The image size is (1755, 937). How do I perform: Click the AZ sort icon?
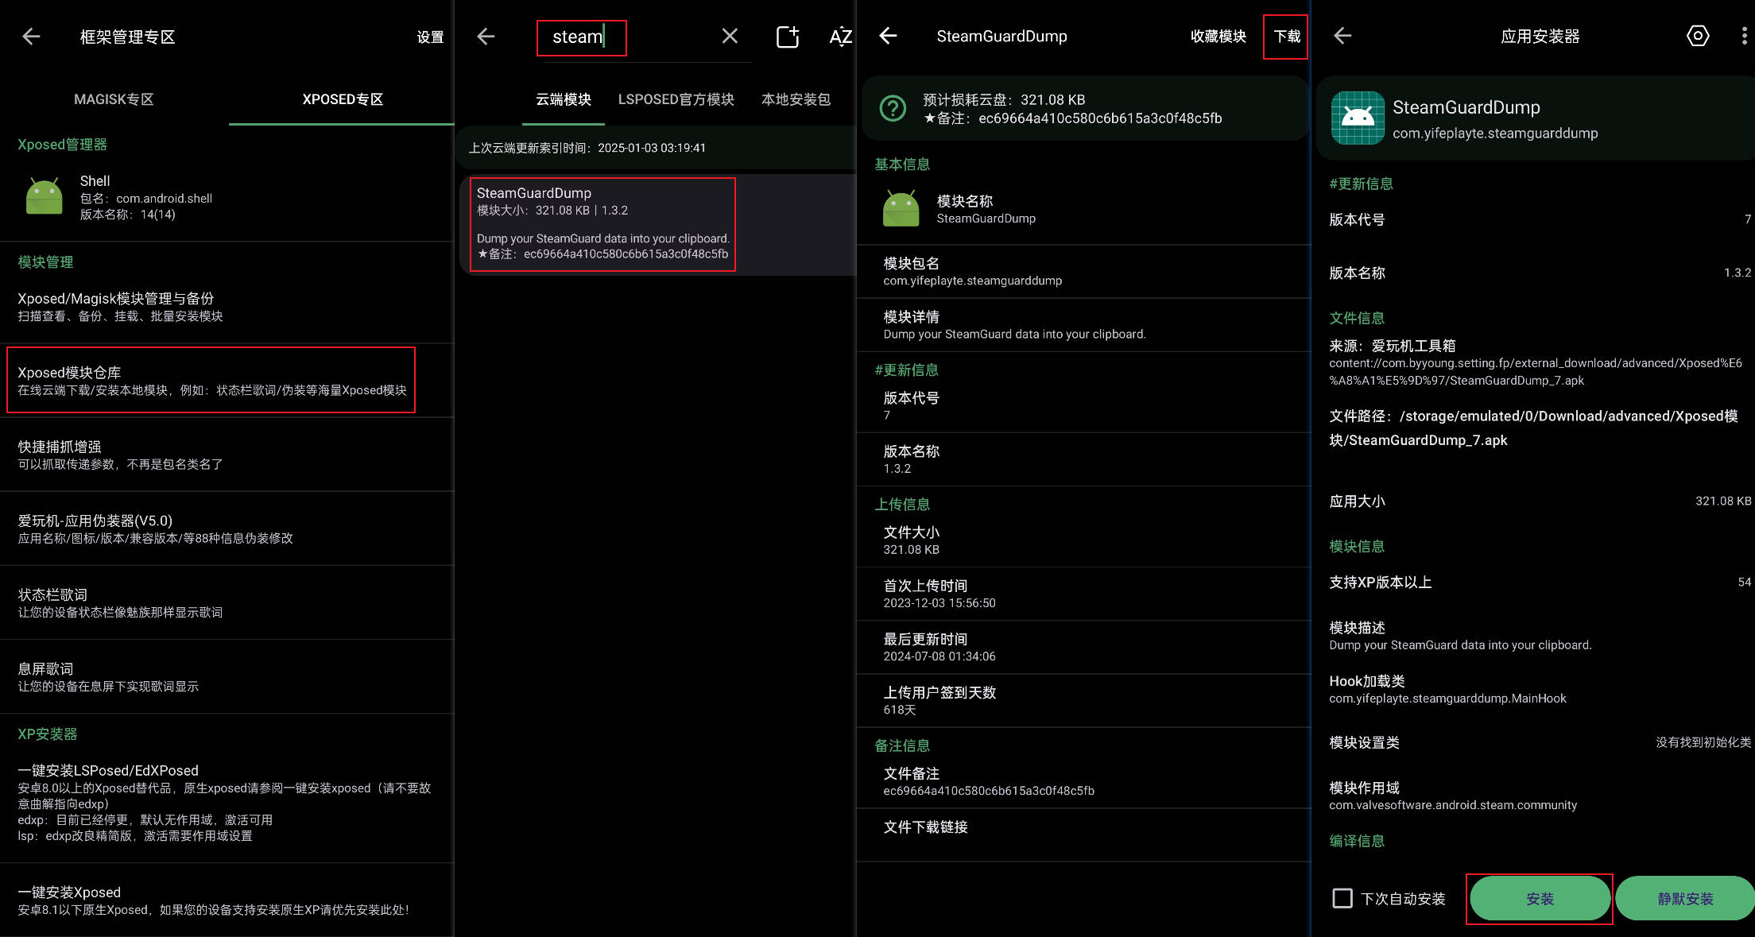tap(840, 37)
